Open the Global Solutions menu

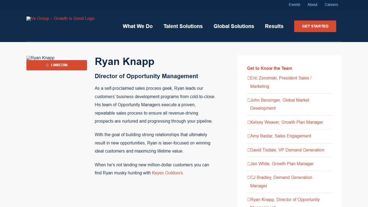pyautogui.click(x=234, y=26)
